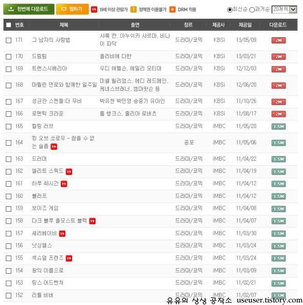The image size is (303, 305).
Task: Check the box for row 169 트랜스시베리아
Action: 9,69
